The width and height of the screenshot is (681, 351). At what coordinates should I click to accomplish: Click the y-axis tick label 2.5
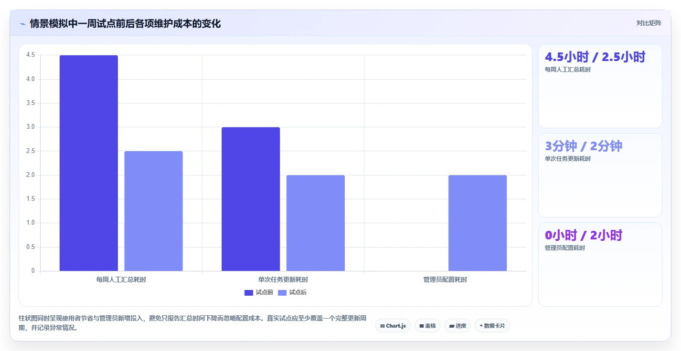tap(31, 151)
